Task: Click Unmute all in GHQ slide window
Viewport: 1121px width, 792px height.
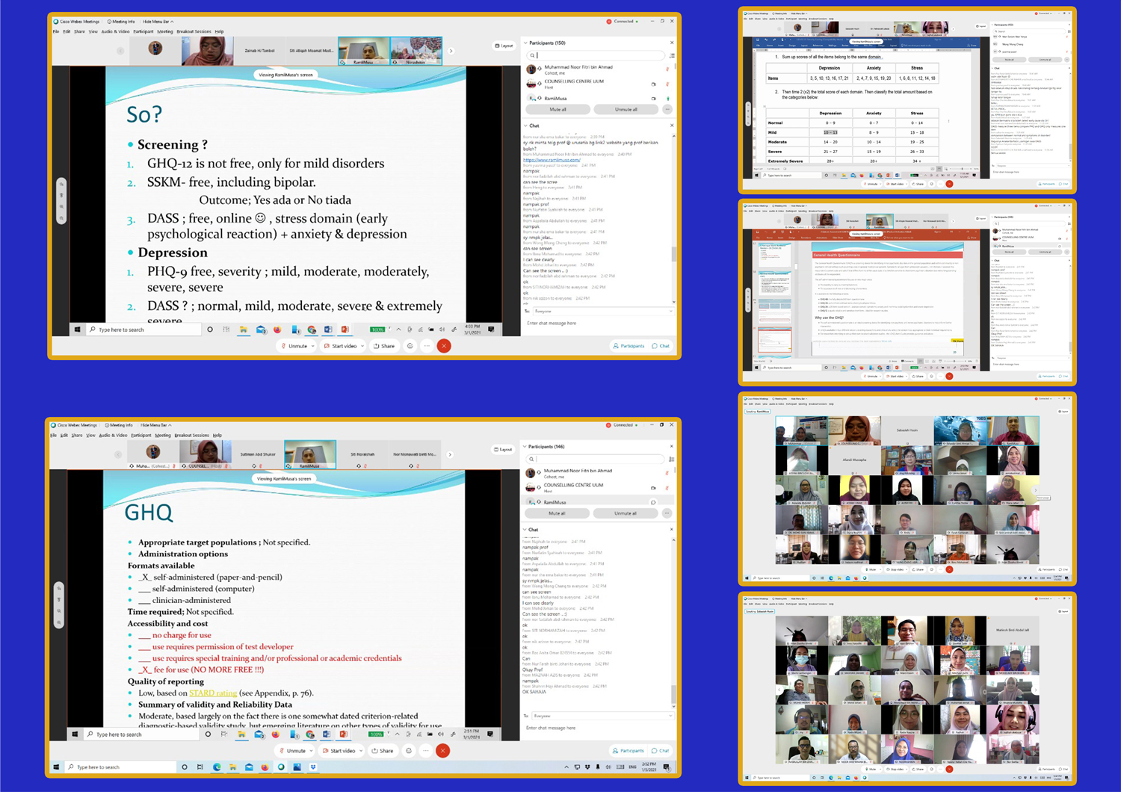Action: tap(626, 513)
